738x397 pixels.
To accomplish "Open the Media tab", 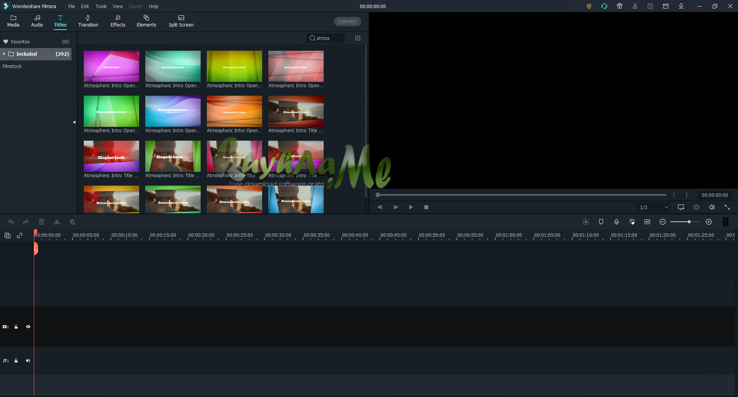I will click(x=13, y=21).
